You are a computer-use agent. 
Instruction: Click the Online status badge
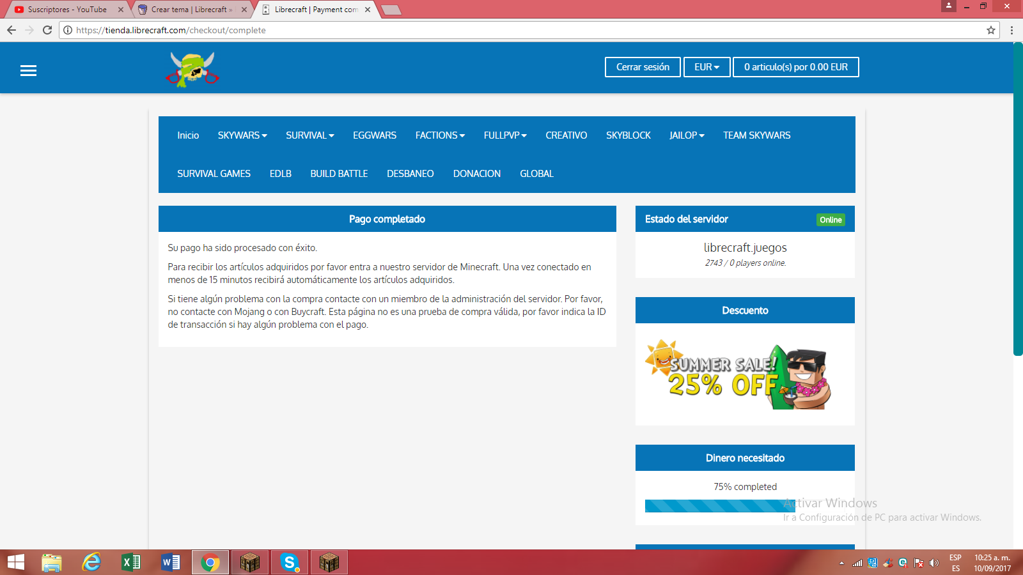pyautogui.click(x=831, y=220)
